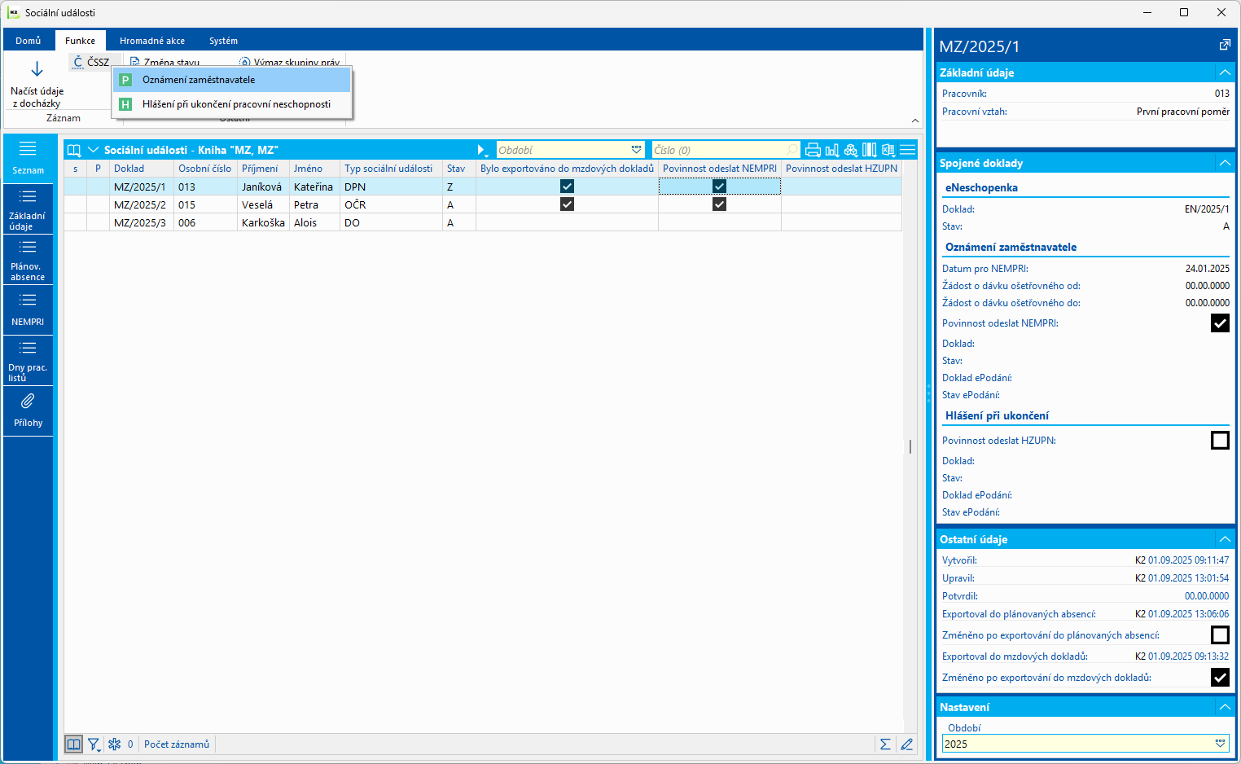Open the Seznam sidebar view
The image size is (1241, 764).
point(28,158)
